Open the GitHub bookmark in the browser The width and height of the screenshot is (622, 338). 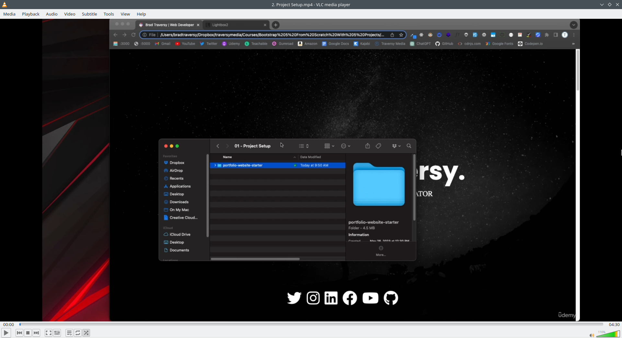[444, 44]
